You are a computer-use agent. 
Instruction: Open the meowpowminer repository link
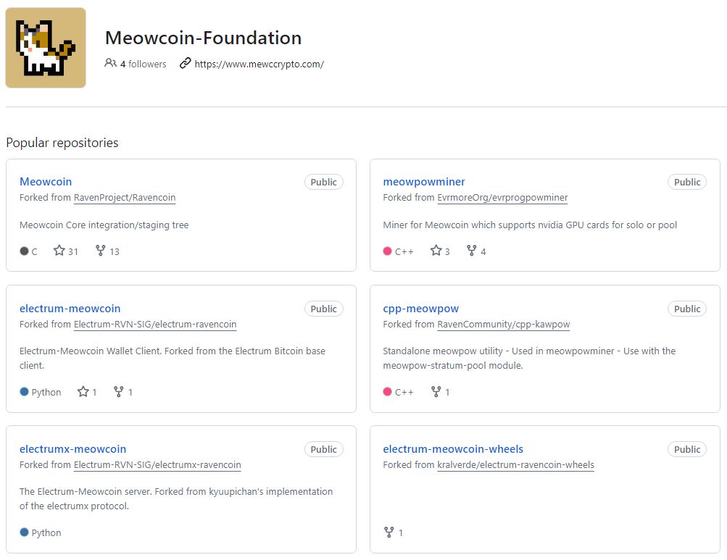(x=424, y=182)
